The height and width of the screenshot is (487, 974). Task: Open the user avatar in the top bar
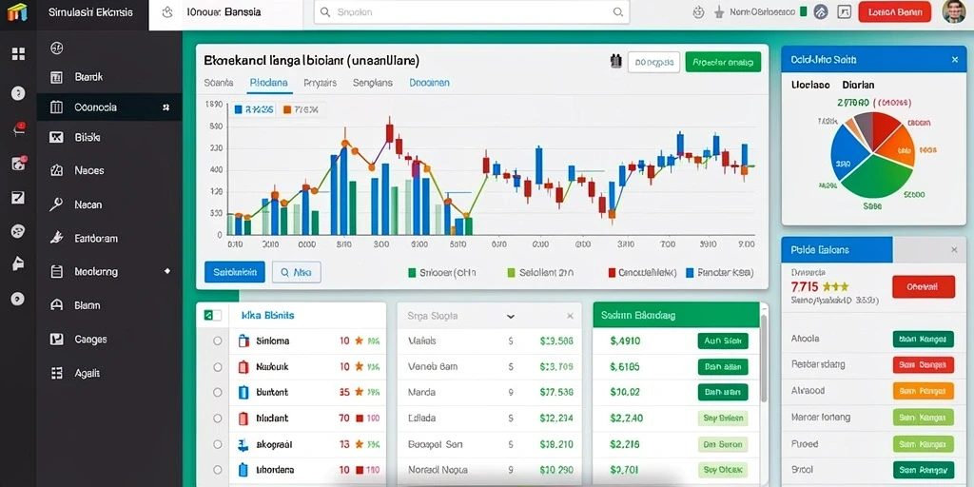[953, 11]
